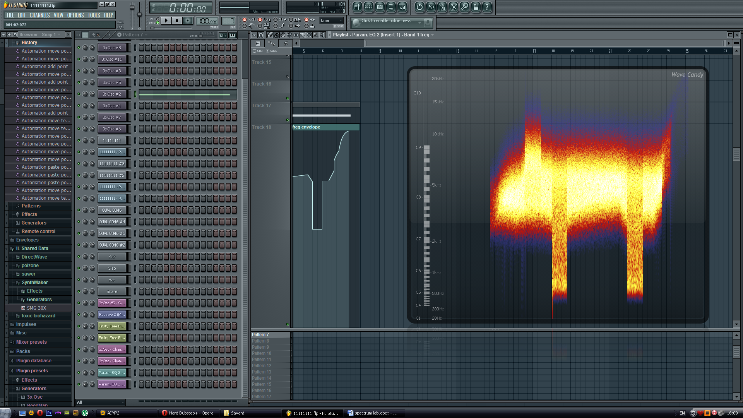Open the Playlist window from toolbar
Screen dimensions: 743x418
point(357,7)
